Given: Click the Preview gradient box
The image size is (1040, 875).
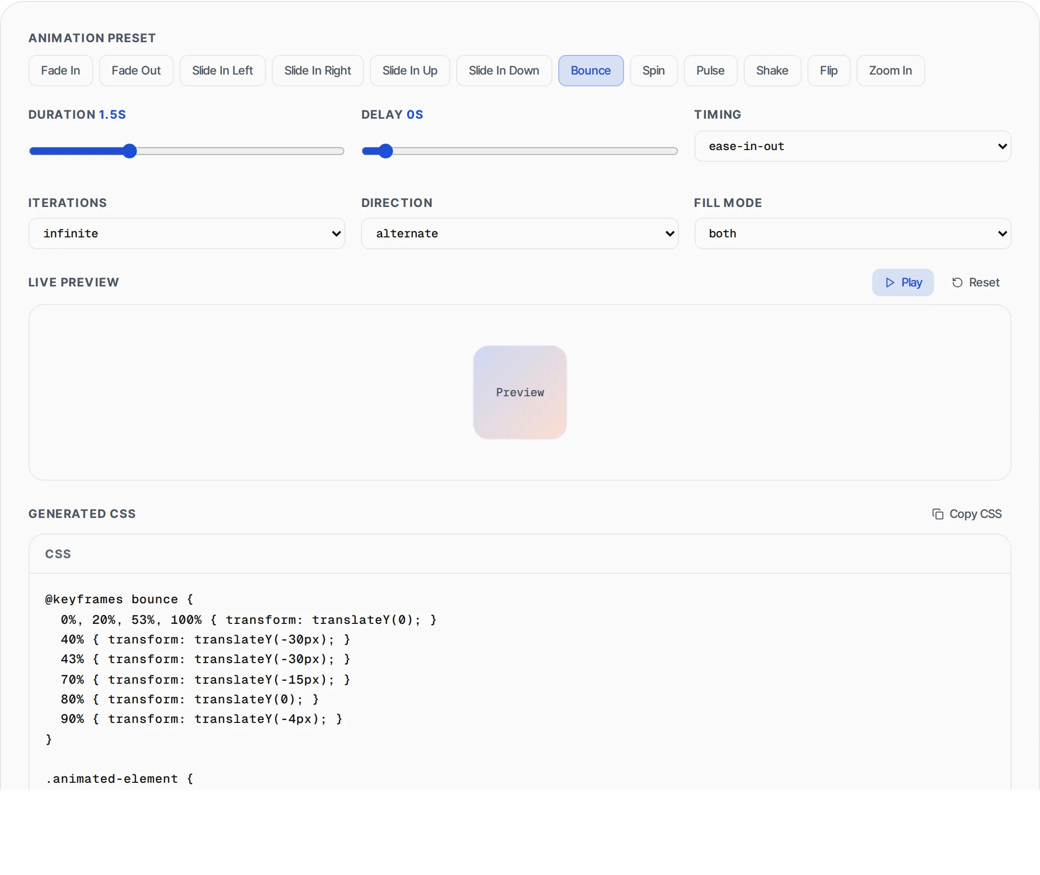Looking at the screenshot, I should tap(520, 392).
